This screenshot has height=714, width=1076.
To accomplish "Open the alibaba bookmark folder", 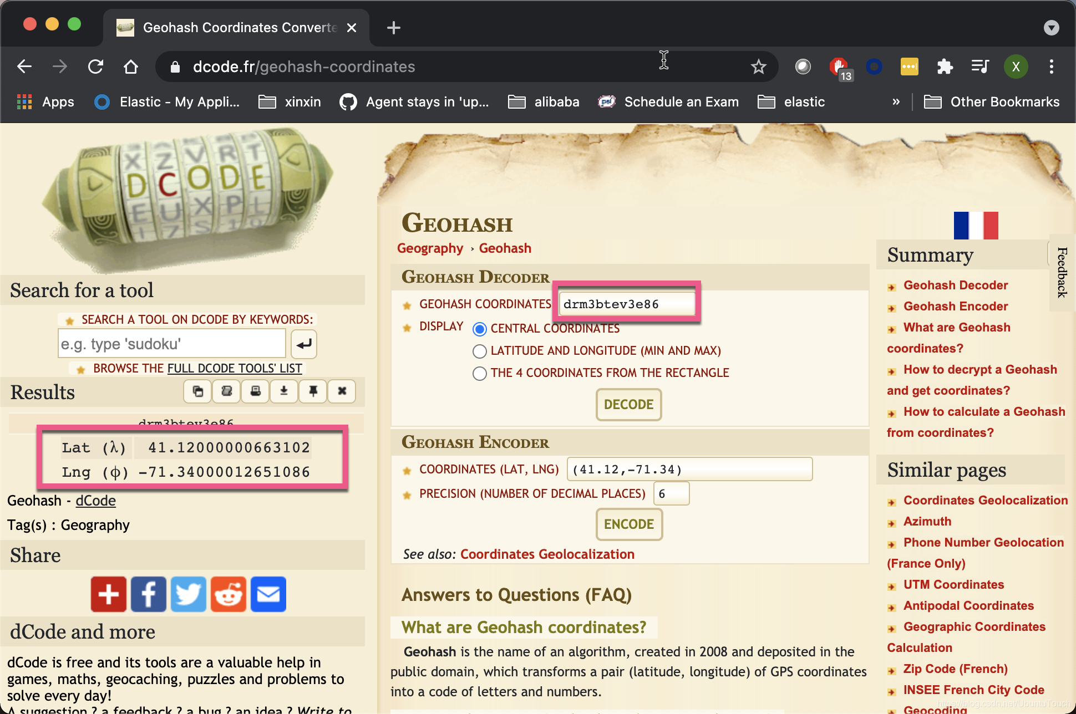I will (x=544, y=102).
